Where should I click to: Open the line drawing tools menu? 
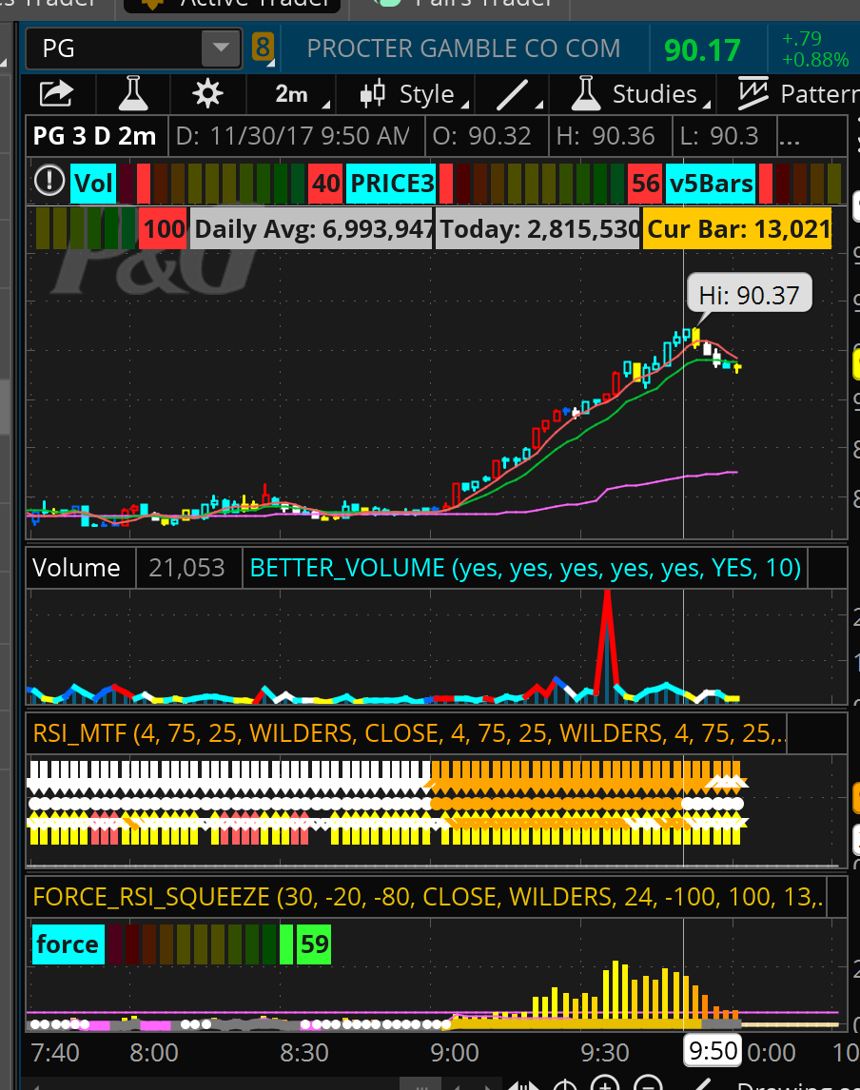518,94
